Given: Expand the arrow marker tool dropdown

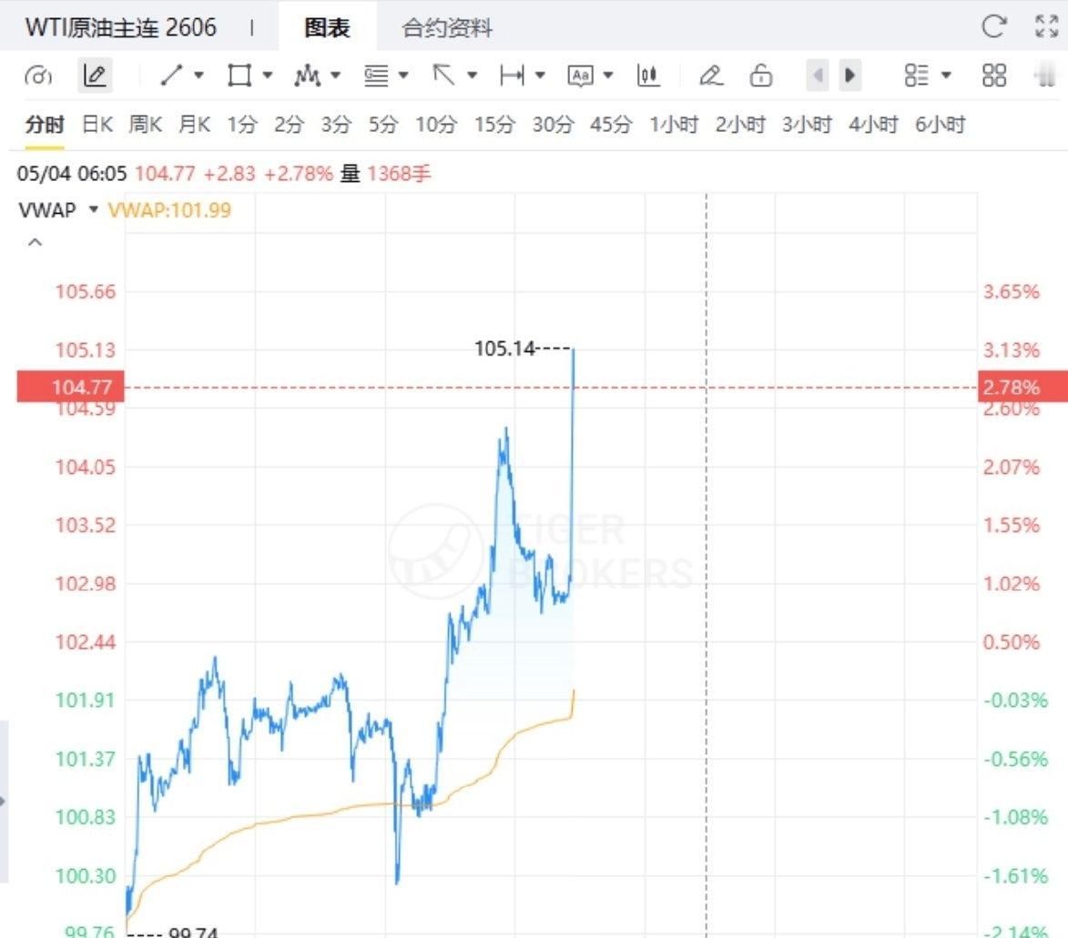Looking at the screenshot, I should pyautogui.click(x=472, y=75).
